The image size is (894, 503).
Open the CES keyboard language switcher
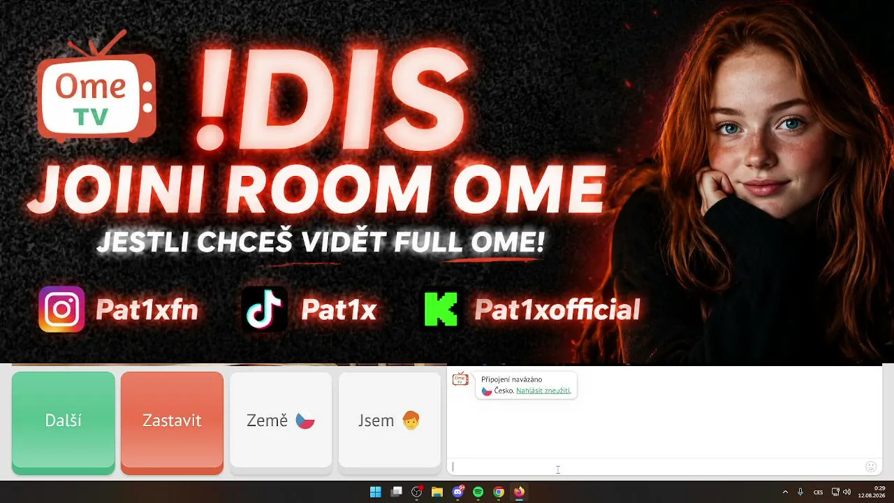coord(818,492)
